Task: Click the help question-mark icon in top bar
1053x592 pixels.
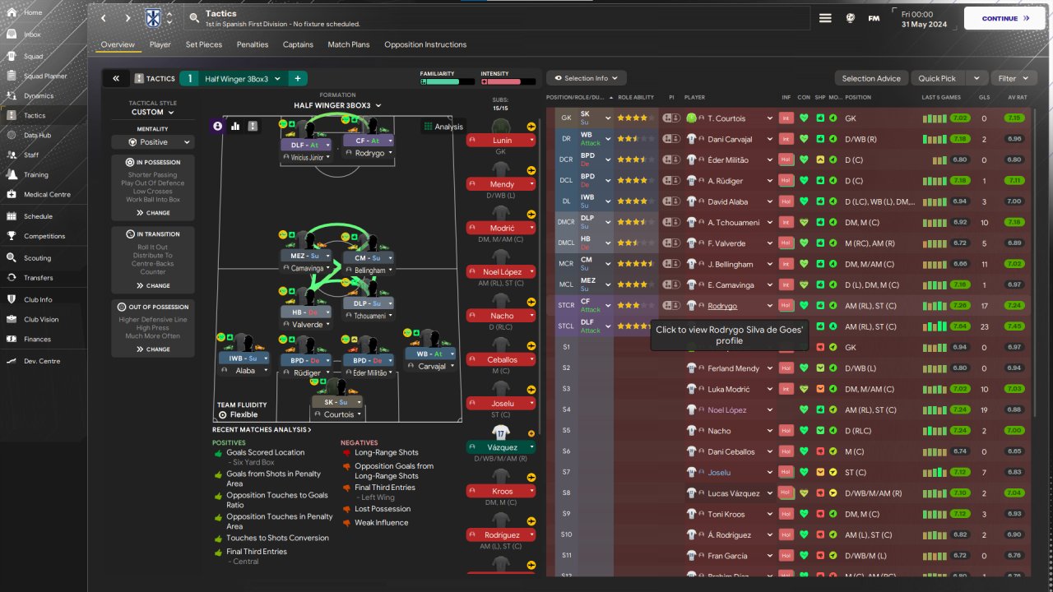Action: 850,18
